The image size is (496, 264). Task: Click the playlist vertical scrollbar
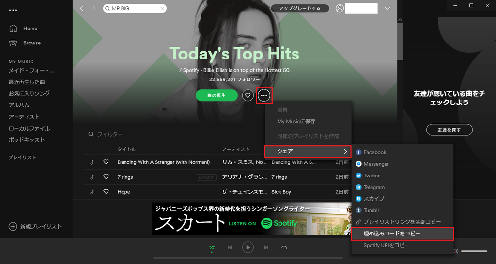(x=400, y=41)
